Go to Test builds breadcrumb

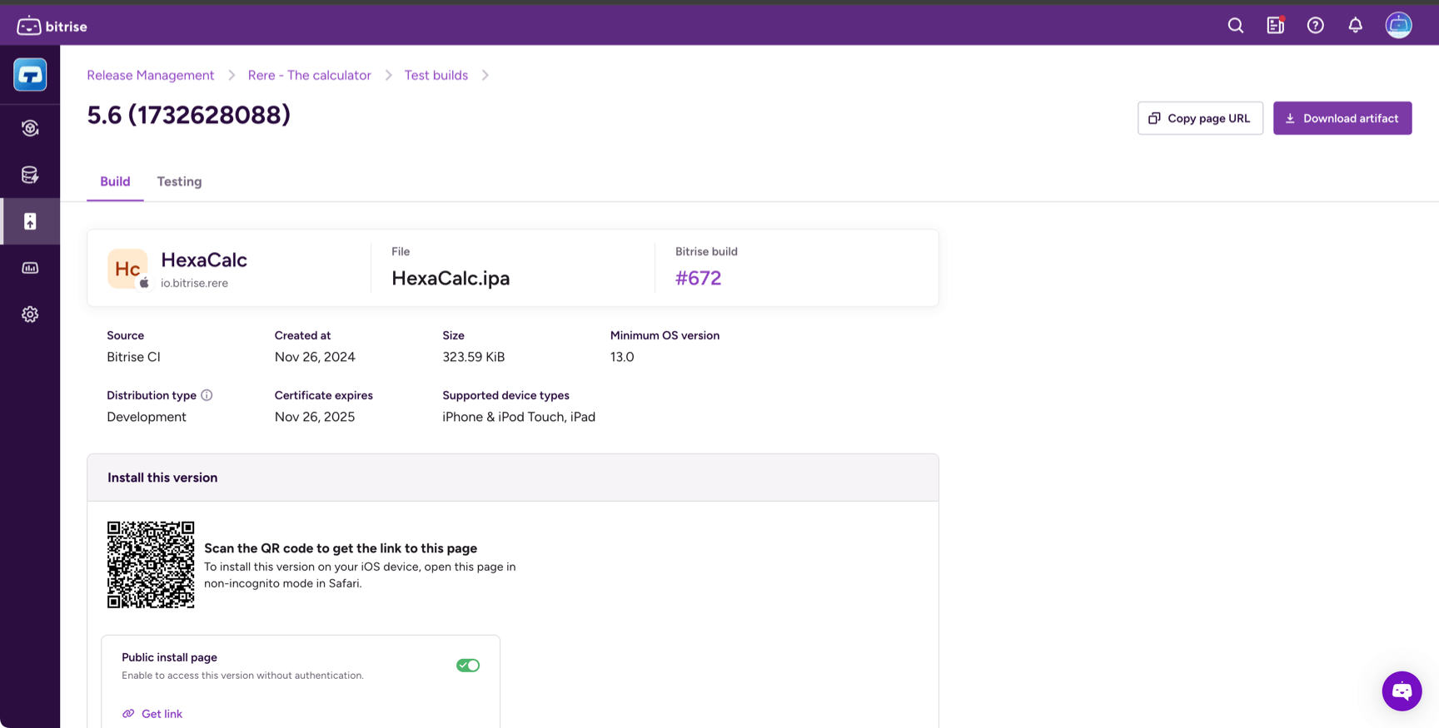(436, 75)
